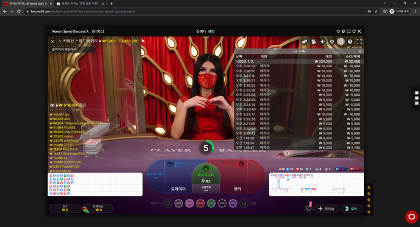420x227 pixels.
Task: Click the chat input field 클릭하여 채팅하기
Action: (72, 49)
